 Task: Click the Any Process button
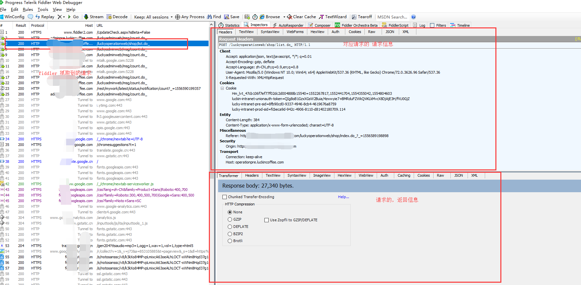(x=190, y=17)
